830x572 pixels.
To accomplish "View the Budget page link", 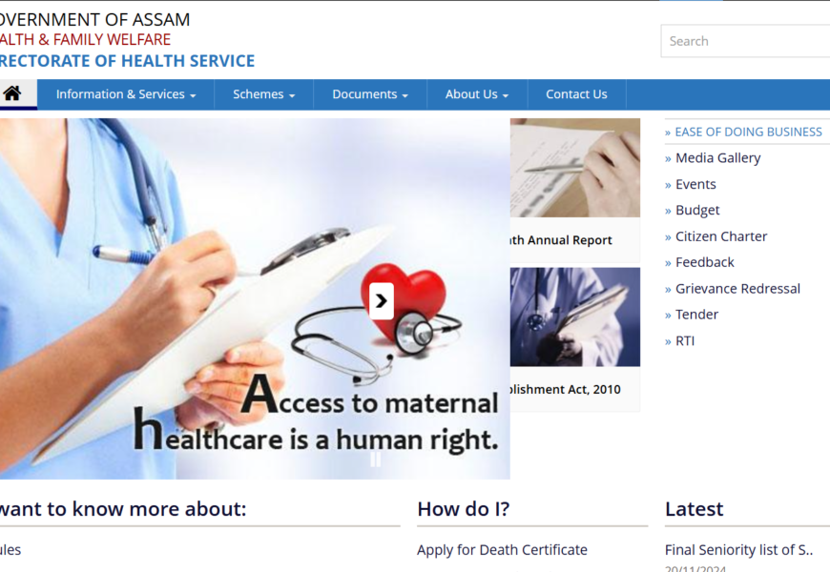I will point(697,210).
